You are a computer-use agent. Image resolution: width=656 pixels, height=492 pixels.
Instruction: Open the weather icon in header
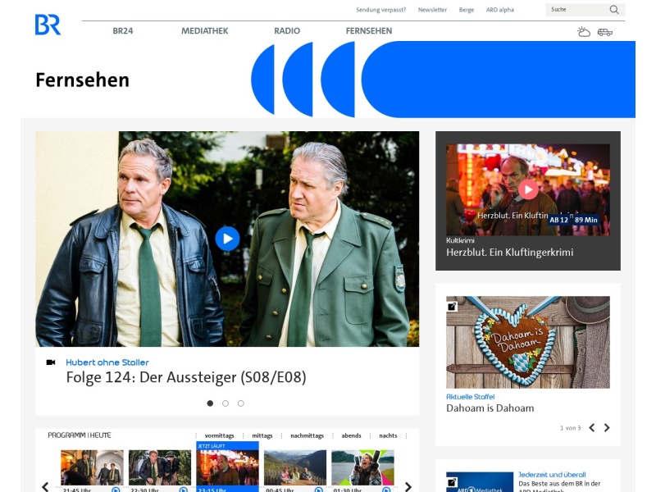click(584, 32)
